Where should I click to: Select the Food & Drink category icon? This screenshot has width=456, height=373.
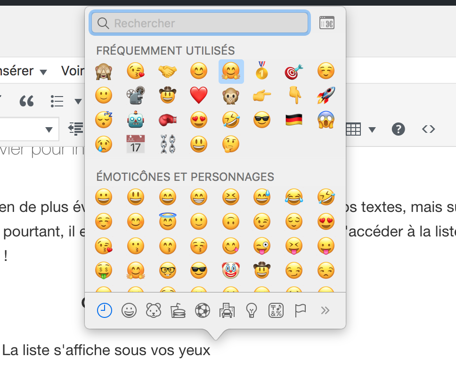(x=178, y=310)
